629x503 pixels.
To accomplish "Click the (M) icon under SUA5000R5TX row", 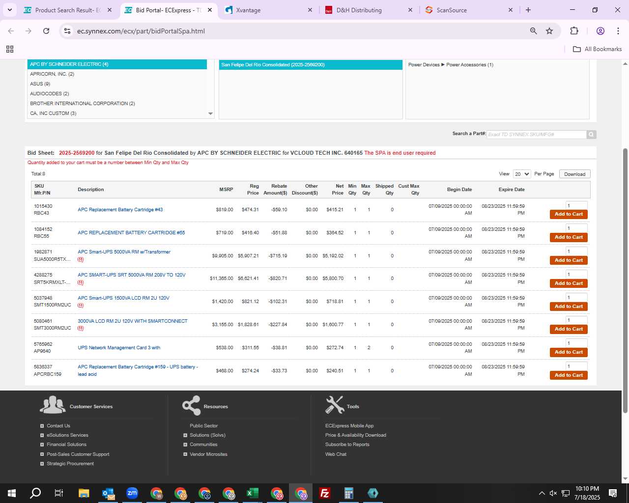I will point(81,259).
